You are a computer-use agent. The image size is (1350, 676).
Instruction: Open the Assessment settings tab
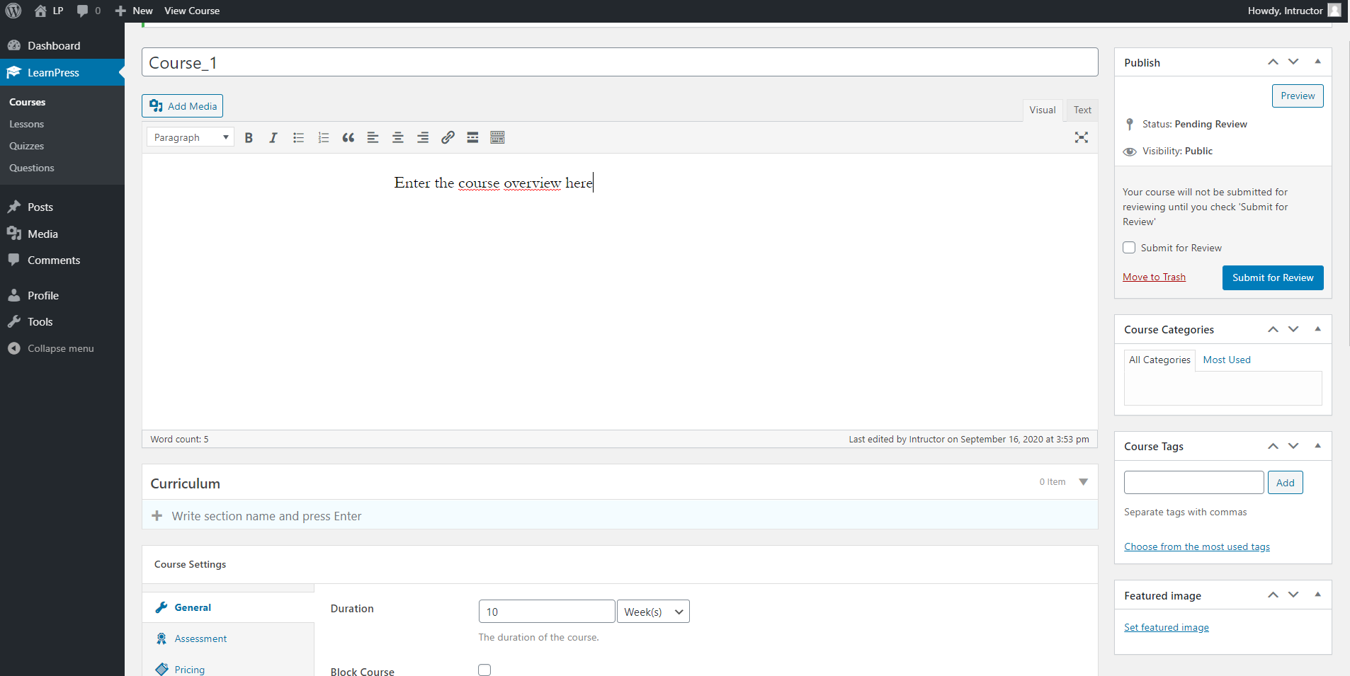(x=228, y=638)
